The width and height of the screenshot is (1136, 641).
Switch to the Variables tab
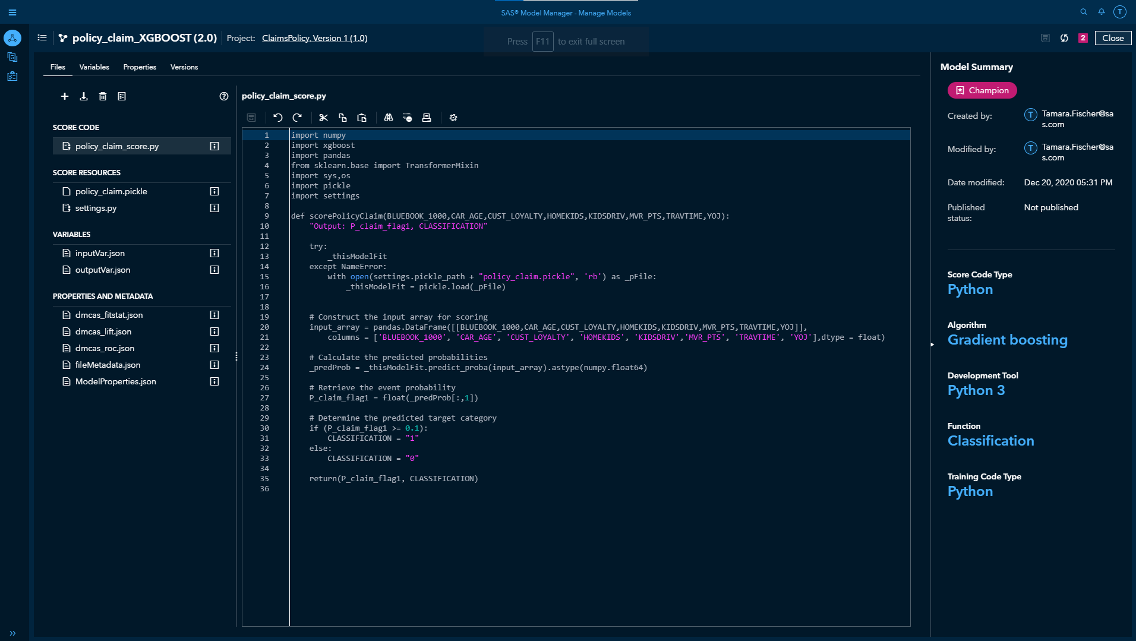pyautogui.click(x=94, y=67)
